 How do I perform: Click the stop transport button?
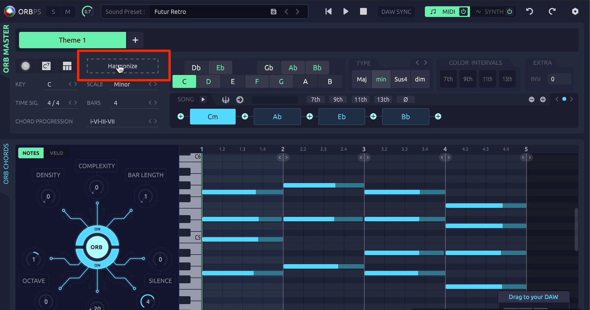point(364,11)
